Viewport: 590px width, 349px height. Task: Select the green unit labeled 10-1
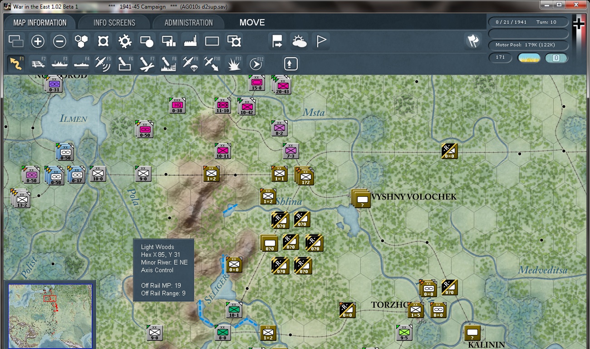[234, 310]
